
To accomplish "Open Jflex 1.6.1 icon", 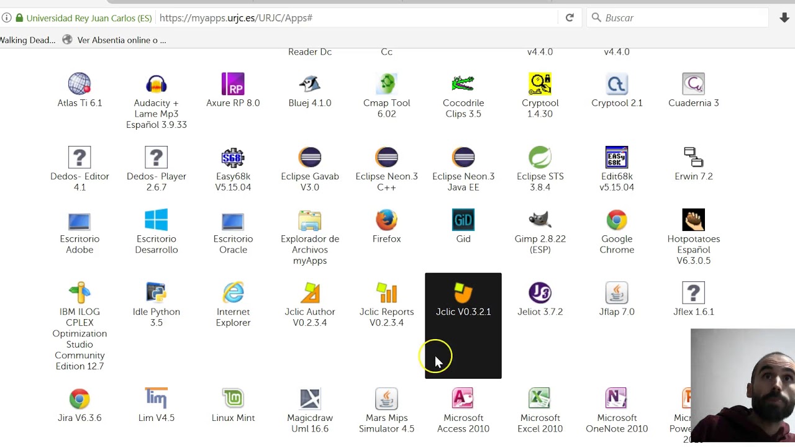I will (694, 293).
